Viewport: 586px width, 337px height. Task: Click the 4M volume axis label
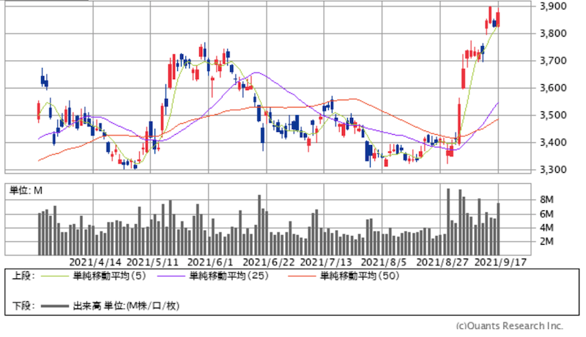pyautogui.click(x=546, y=228)
